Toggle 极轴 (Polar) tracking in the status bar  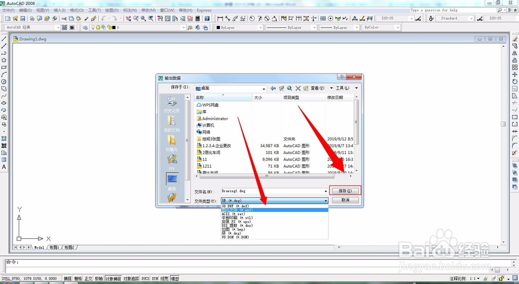point(99,279)
